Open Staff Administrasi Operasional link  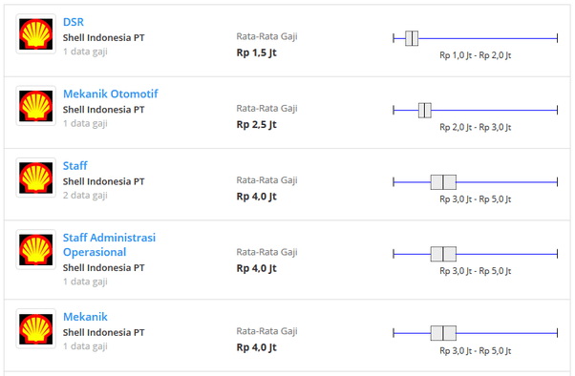[x=109, y=245]
